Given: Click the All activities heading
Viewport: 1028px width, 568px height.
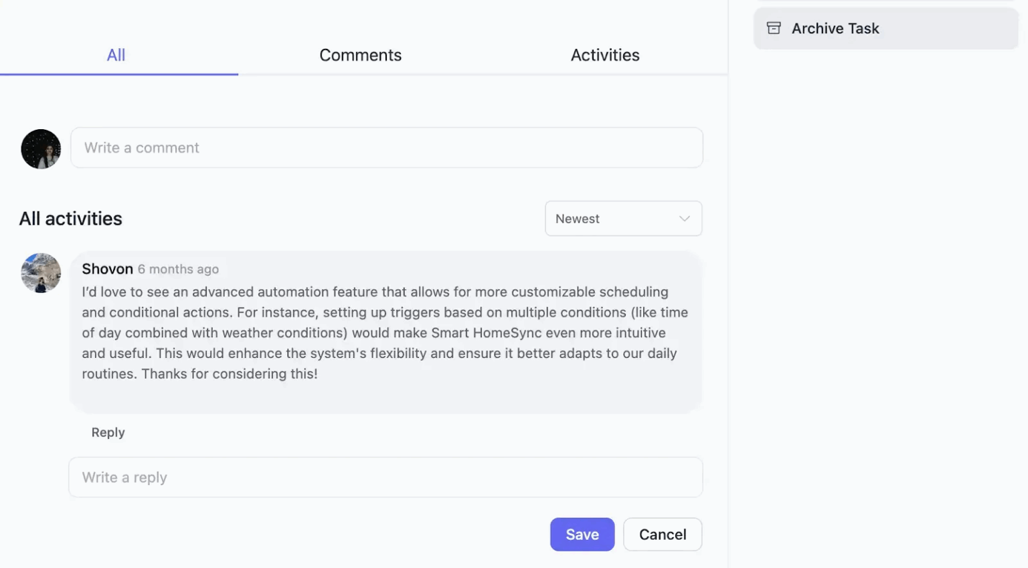Looking at the screenshot, I should point(70,219).
